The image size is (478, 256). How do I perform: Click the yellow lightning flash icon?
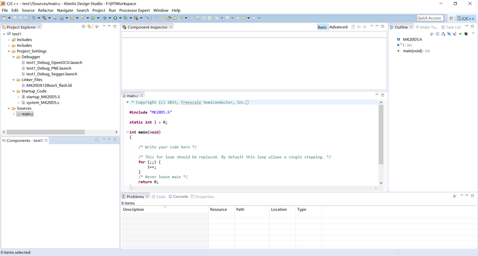click(162, 18)
